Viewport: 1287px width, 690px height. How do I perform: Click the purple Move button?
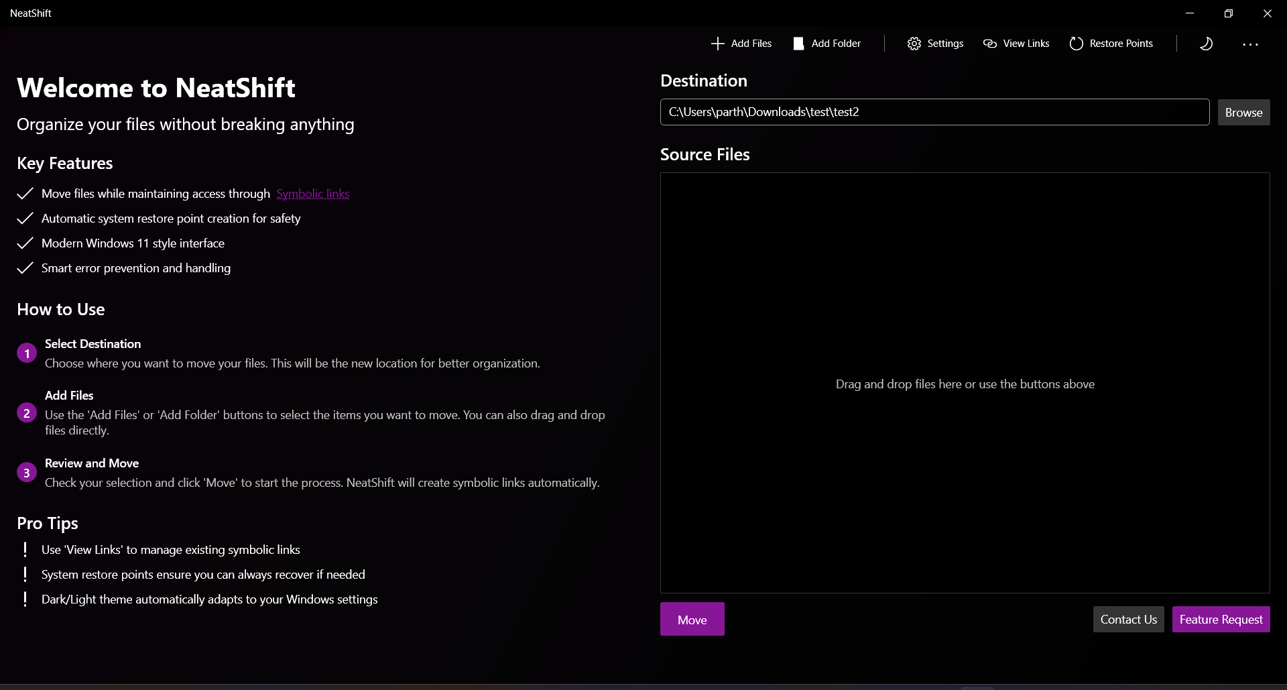[692, 619]
